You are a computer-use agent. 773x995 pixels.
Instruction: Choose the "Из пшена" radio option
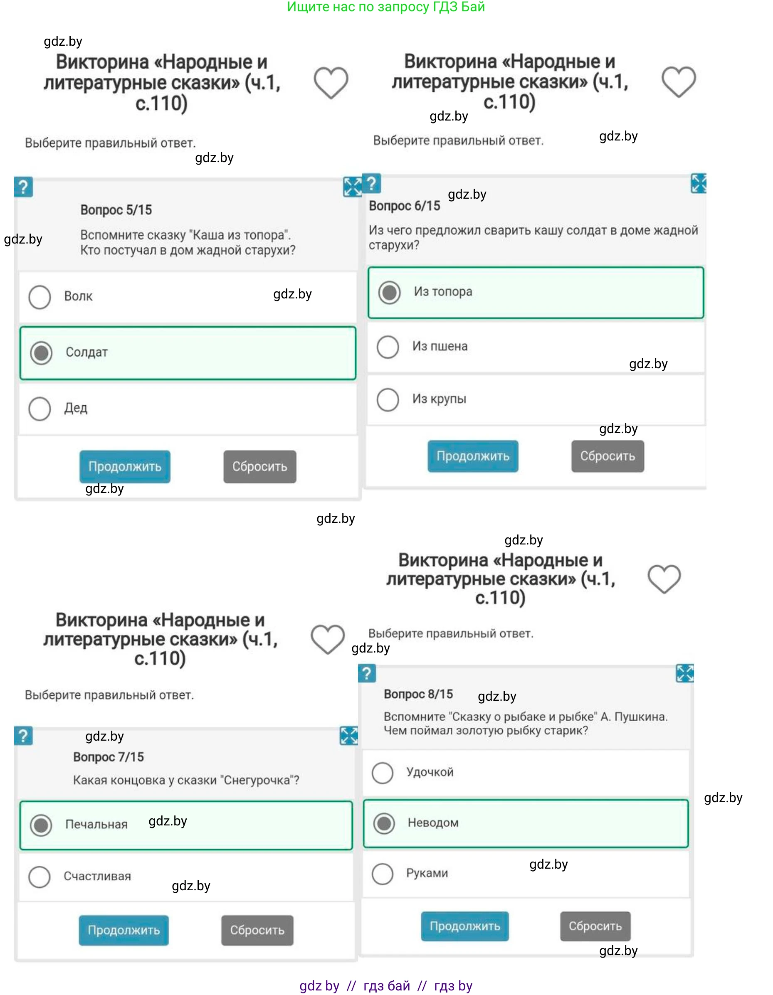[x=388, y=347]
